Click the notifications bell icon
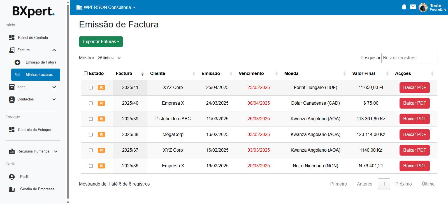Viewport: 448px width, 204px height. click(404, 7)
